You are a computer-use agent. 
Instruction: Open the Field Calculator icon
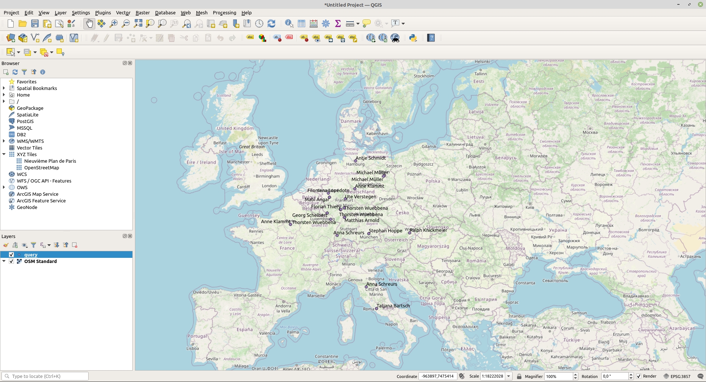click(x=314, y=24)
